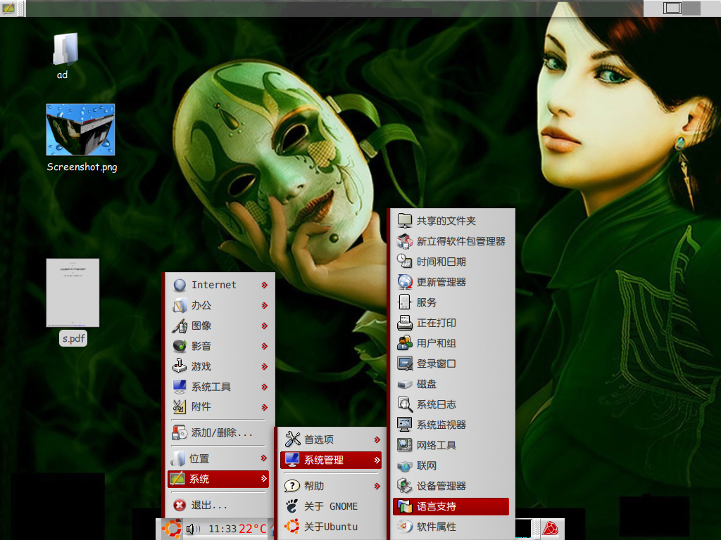Expand the 办公 (Office) submenu arrow
Screen dimensions: 721x540
(265, 305)
